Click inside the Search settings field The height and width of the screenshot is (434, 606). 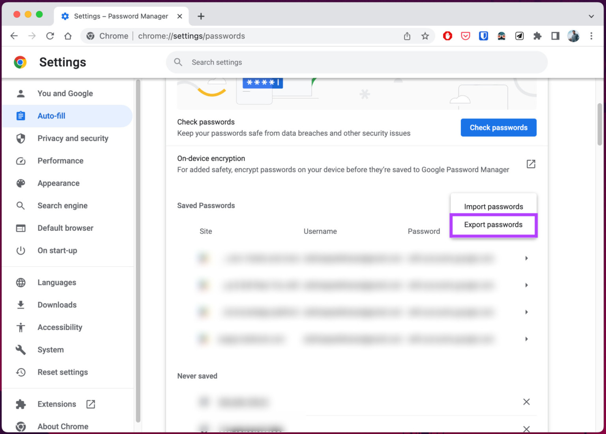tap(276, 62)
